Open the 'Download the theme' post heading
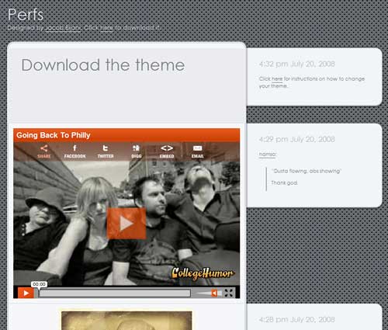Screen dimensions: 388x330 (x=103, y=64)
